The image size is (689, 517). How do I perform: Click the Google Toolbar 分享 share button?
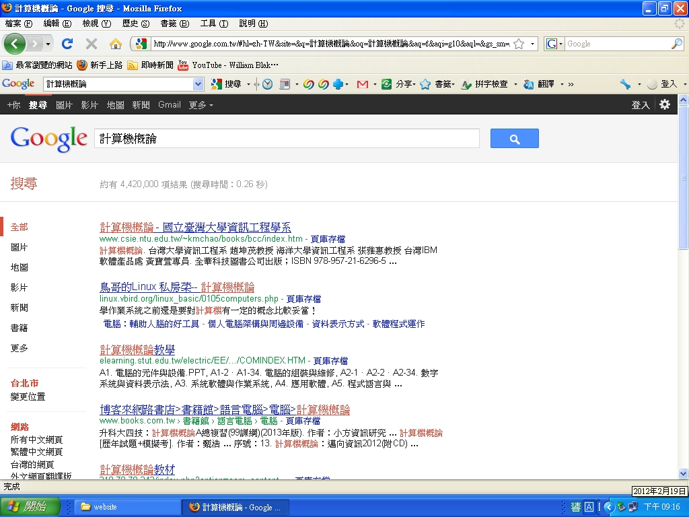[x=398, y=84]
